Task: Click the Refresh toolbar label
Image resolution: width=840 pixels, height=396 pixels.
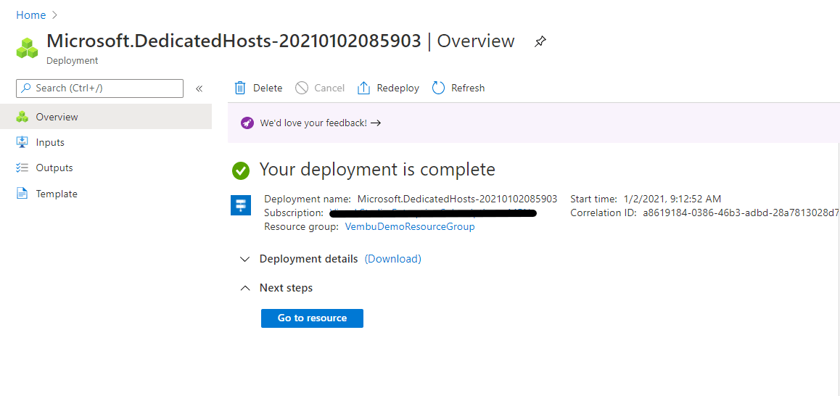Action: click(x=468, y=88)
